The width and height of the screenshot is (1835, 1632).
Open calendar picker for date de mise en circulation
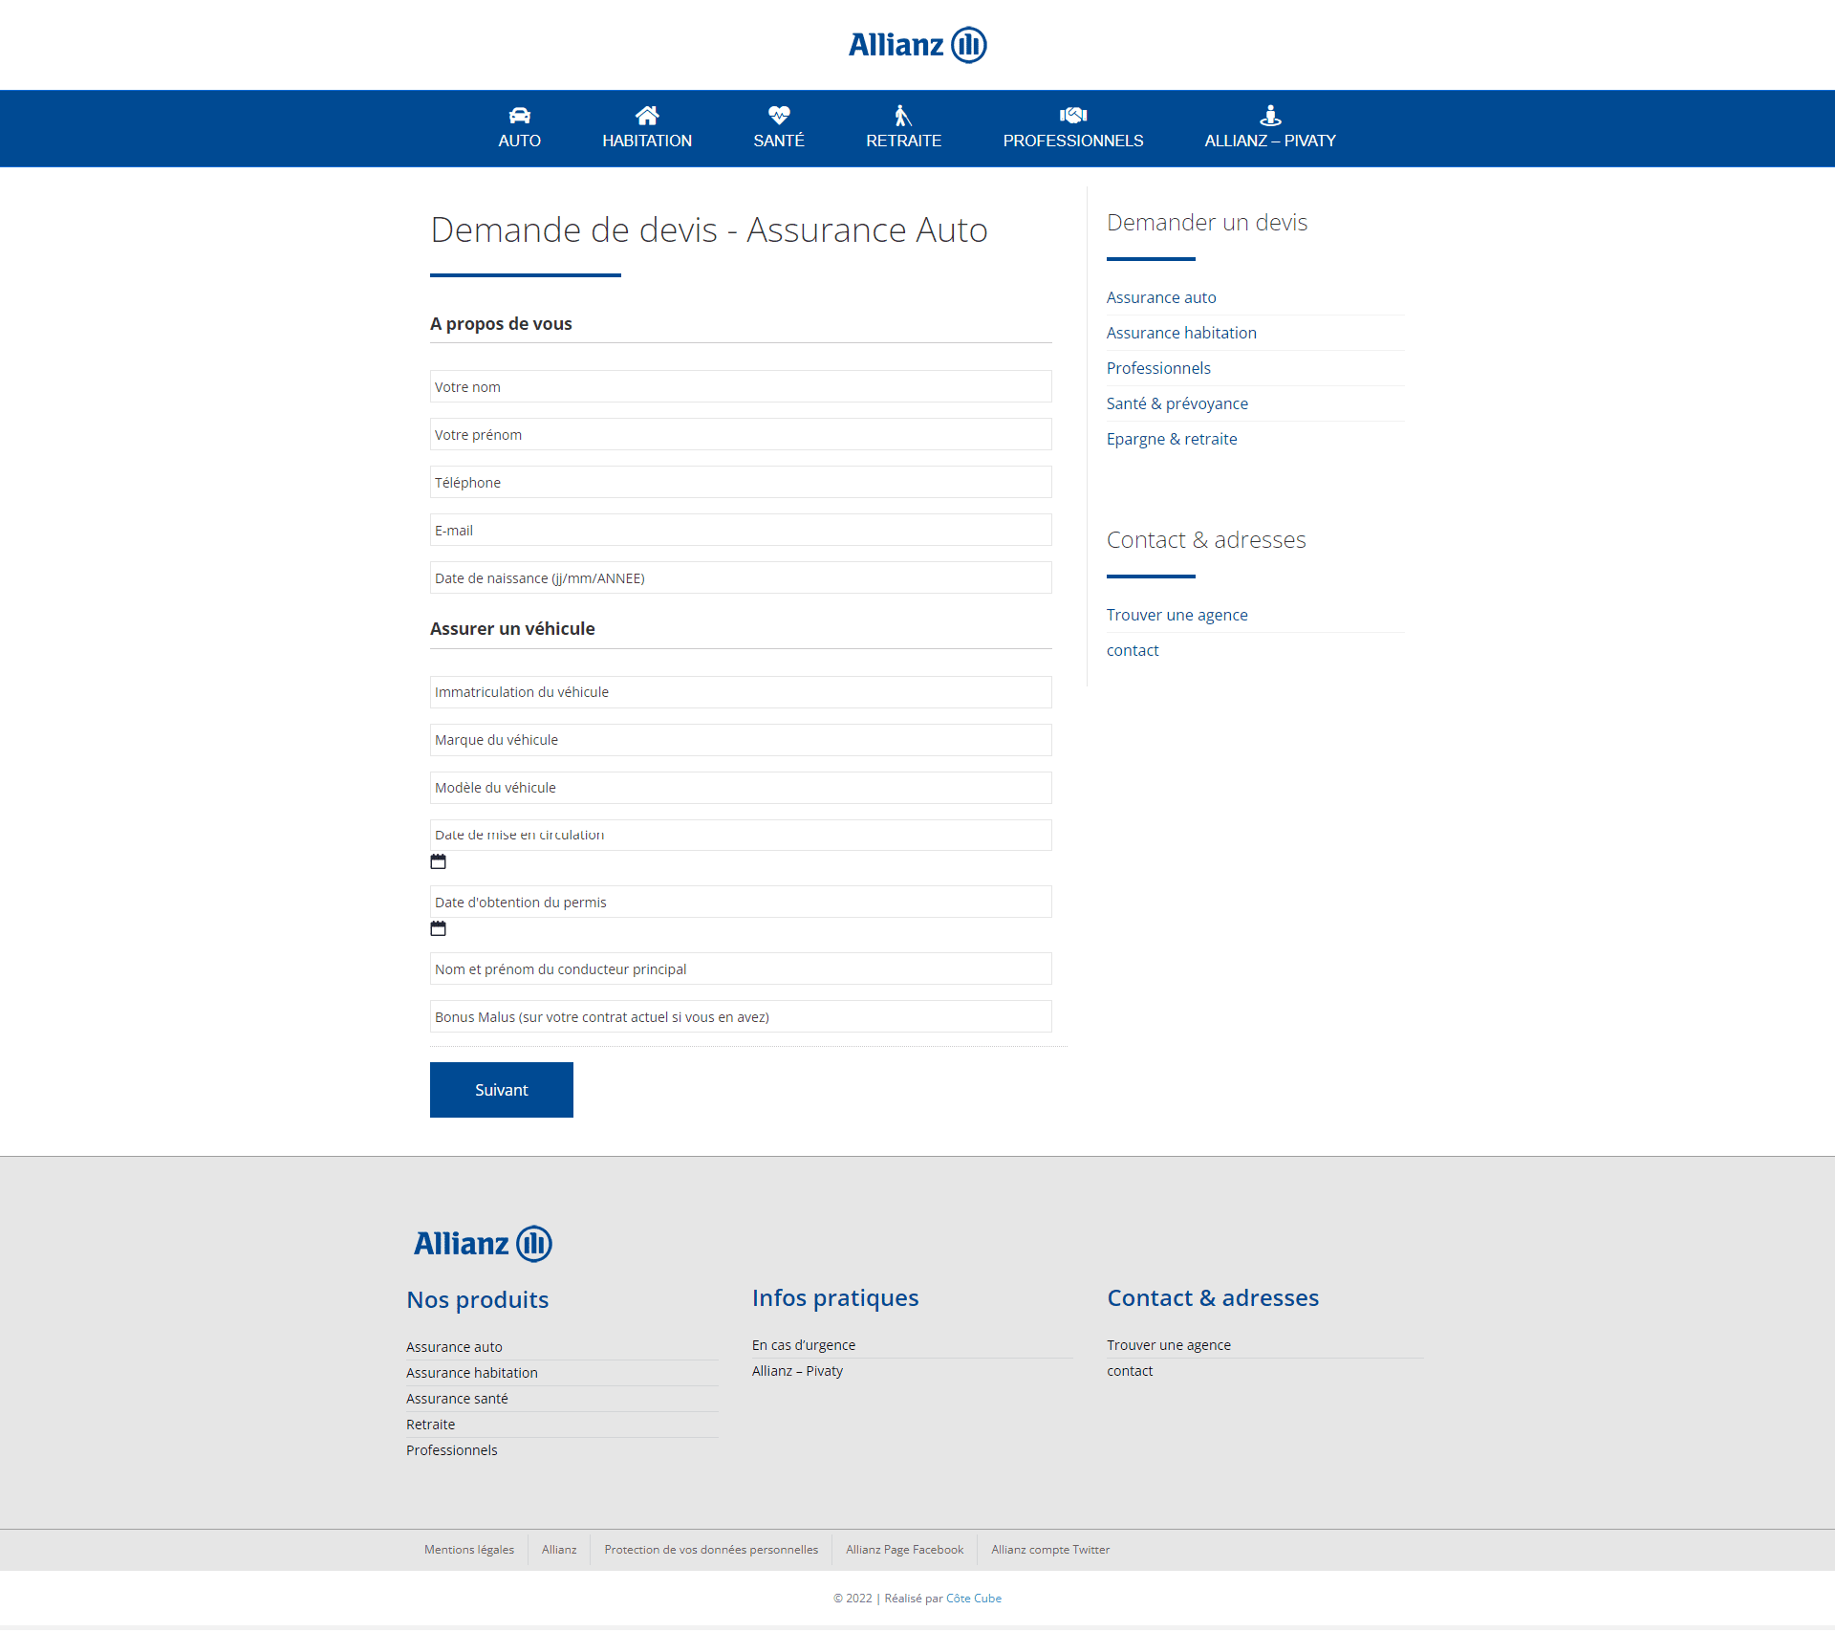click(438, 861)
